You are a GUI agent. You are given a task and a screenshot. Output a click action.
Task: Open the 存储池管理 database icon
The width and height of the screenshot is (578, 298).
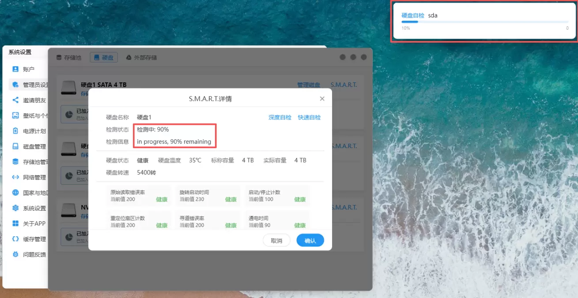(15, 162)
